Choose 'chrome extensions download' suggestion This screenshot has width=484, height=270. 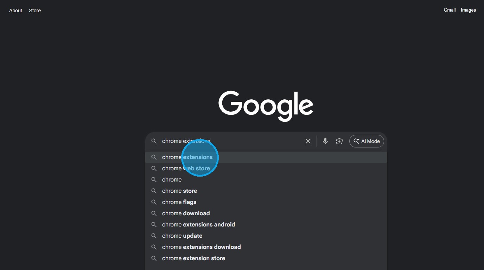(266, 247)
